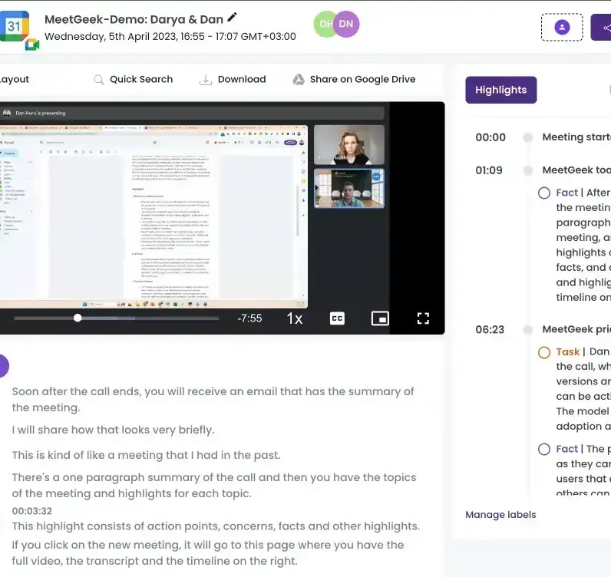Image resolution: width=611 pixels, height=577 pixels.
Task: Click transcript line 'I will share how that looks'
Action: 113,430
